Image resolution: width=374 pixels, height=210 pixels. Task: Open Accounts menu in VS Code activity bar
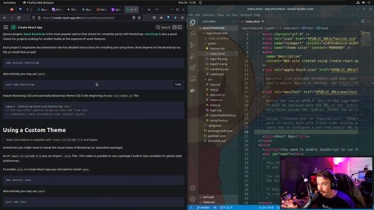tap(192, 188)
